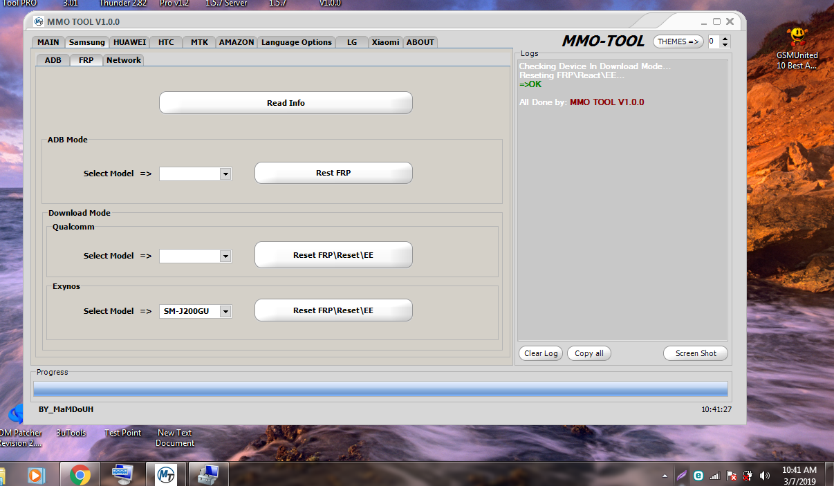Open the on-screen keyboard taskbar icon
The image size is (834, 486).
click(x=123, y=475)
